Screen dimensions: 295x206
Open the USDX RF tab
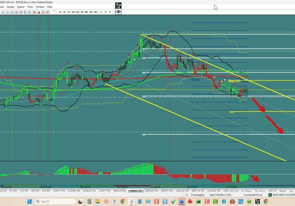[x=272, y=191]
